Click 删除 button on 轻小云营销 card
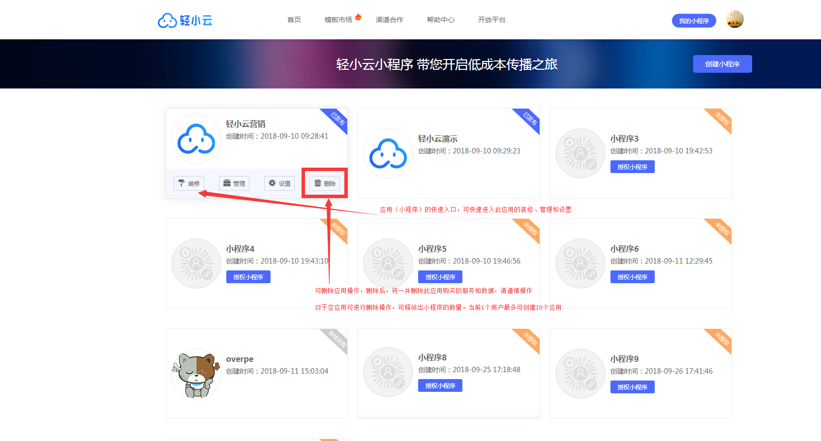This screenshot has width=821, height=441. pos(325,183)
